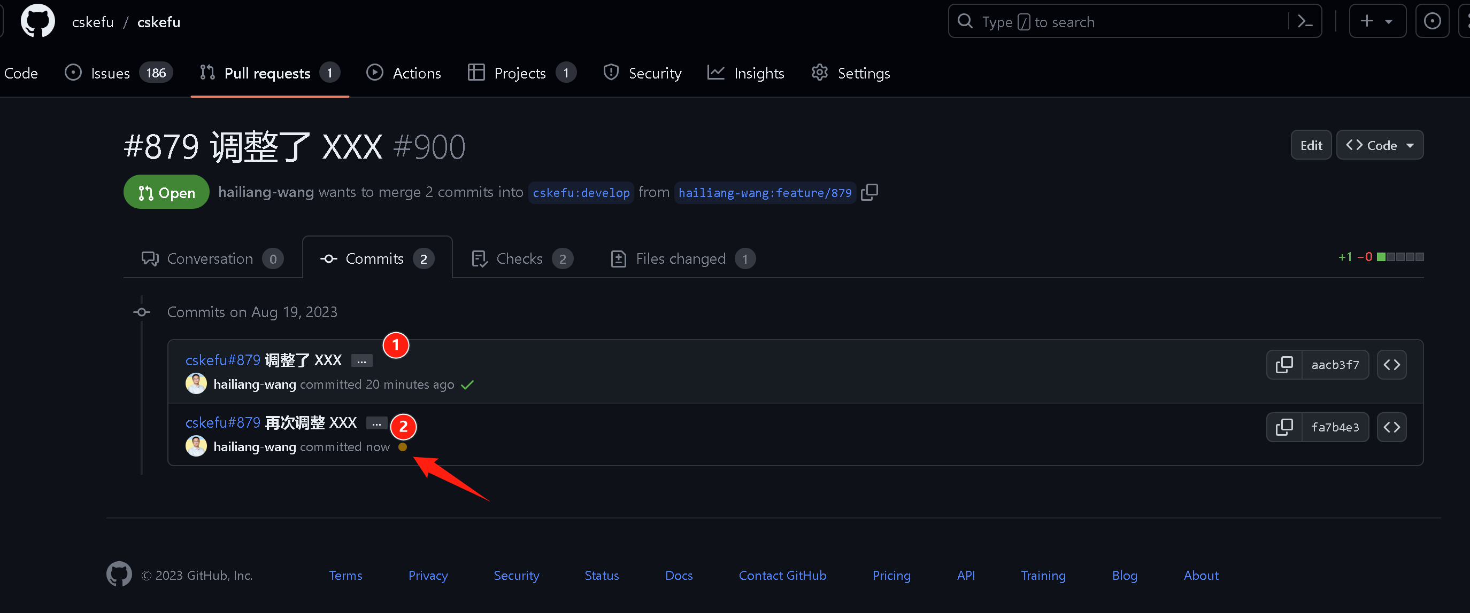Viewport: 1470px width, 613px height.
Task: Copy head branch name hailiang-wang:feature/879
Action: pyautogui.click(x=869, y=193)
